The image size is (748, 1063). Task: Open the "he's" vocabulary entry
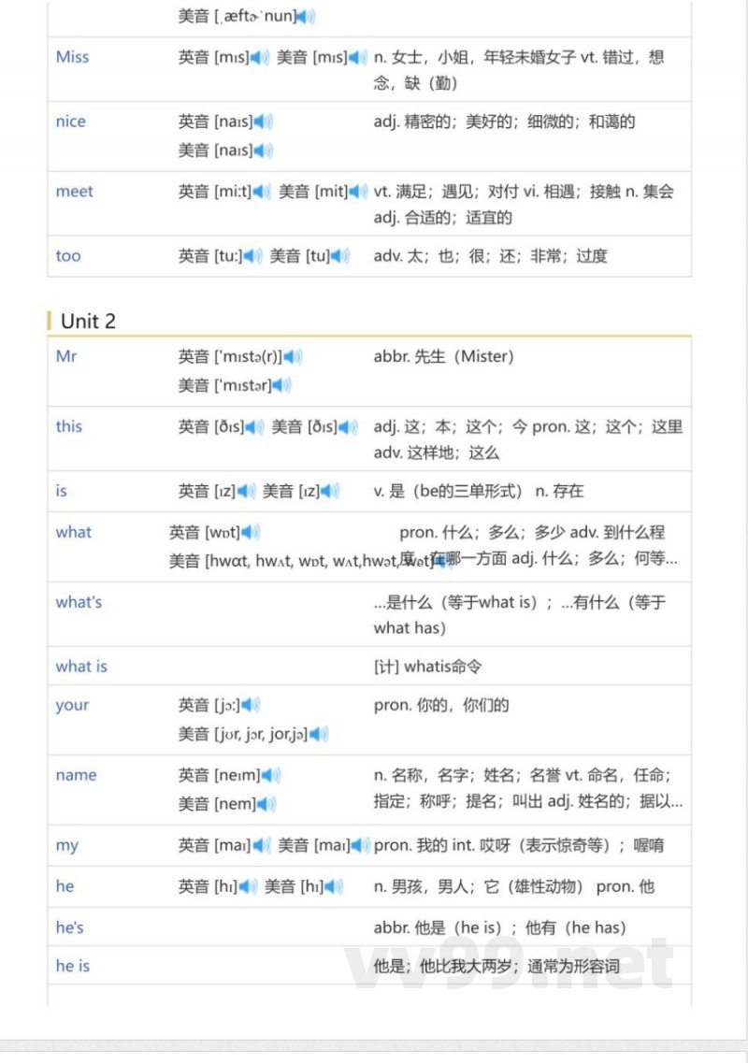tap(69, 928)
